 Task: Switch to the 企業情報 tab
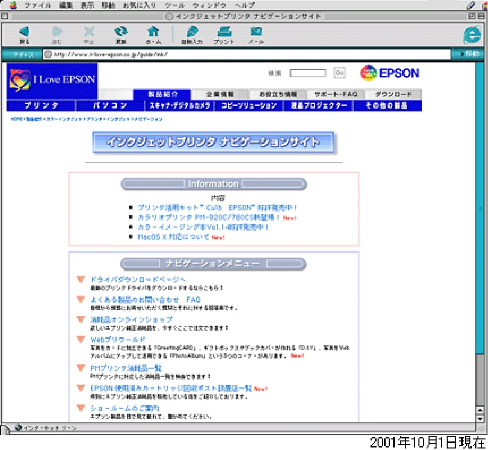pyautogui.click(x=220, y=94)
